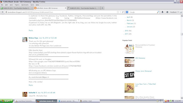
Task: Open the Feedback dropdown button
Action: [174, 12]
